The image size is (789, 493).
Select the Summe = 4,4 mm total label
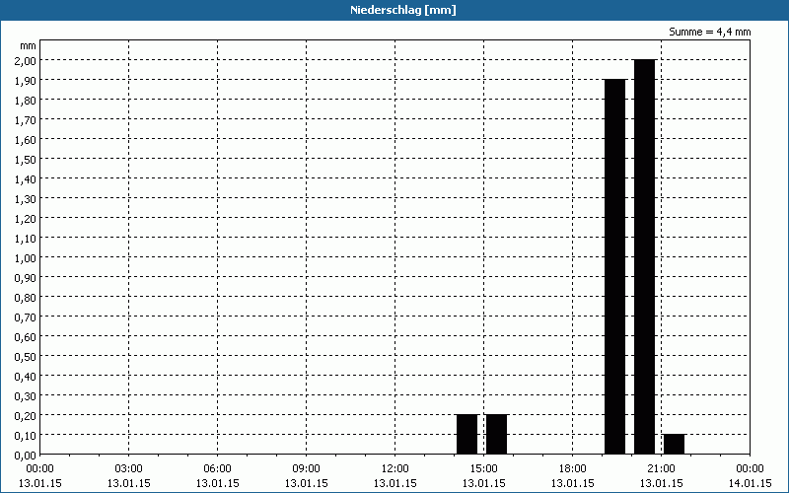pyautogui.click(x=709, y=32)
